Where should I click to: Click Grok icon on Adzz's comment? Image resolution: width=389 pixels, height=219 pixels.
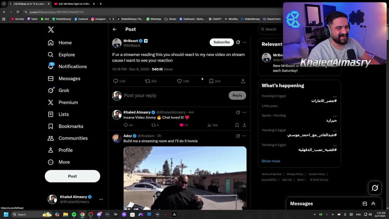[x=238, y=136]
